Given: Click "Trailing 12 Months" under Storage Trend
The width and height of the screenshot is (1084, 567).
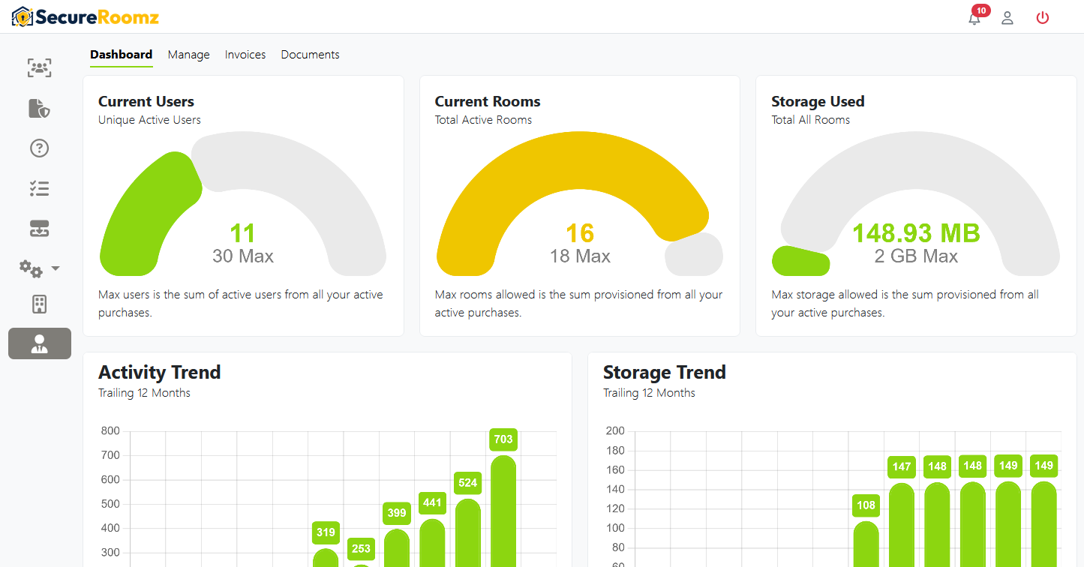Looking at the screenshot, I should pos(649,393).
